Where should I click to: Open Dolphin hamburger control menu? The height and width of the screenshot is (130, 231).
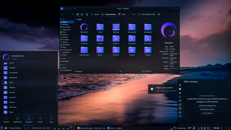click(x=159, y=14)
